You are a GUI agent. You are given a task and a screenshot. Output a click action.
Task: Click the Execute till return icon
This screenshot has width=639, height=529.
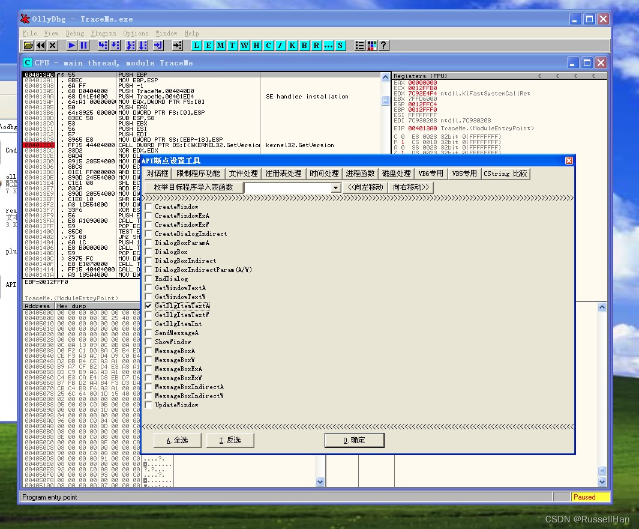coord(158,46)
